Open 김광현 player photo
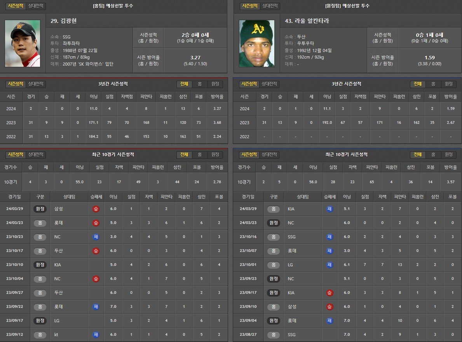Image resolution: width=462 pixels, height=342 pixels. pyautogui.click(x=23, y=43)
